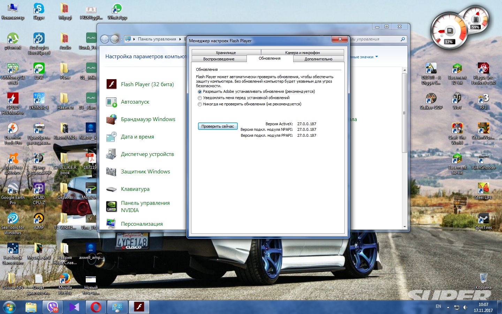Open the volume control in system tray
Viewport: 502px width, 314px height.
[x=465, y=307]
